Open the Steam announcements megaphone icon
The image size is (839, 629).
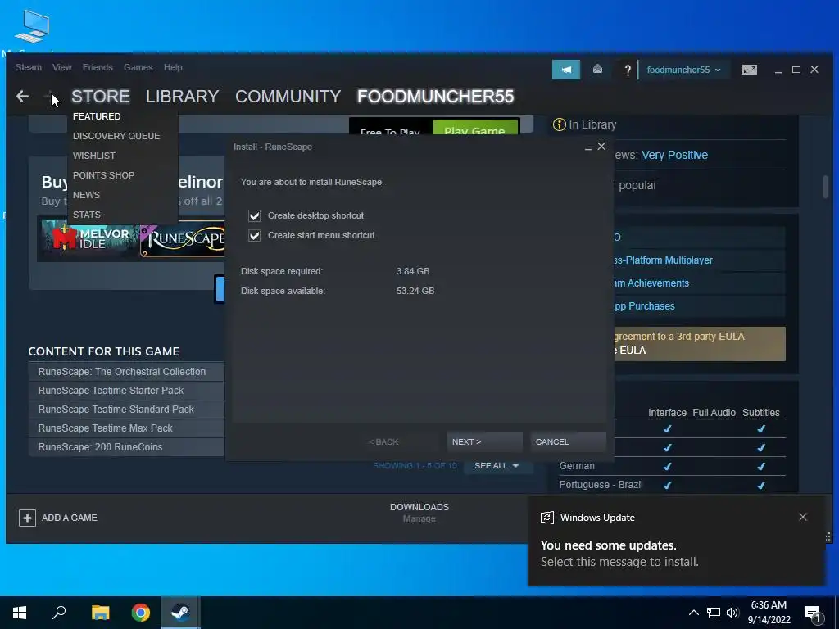pos(566,70)
